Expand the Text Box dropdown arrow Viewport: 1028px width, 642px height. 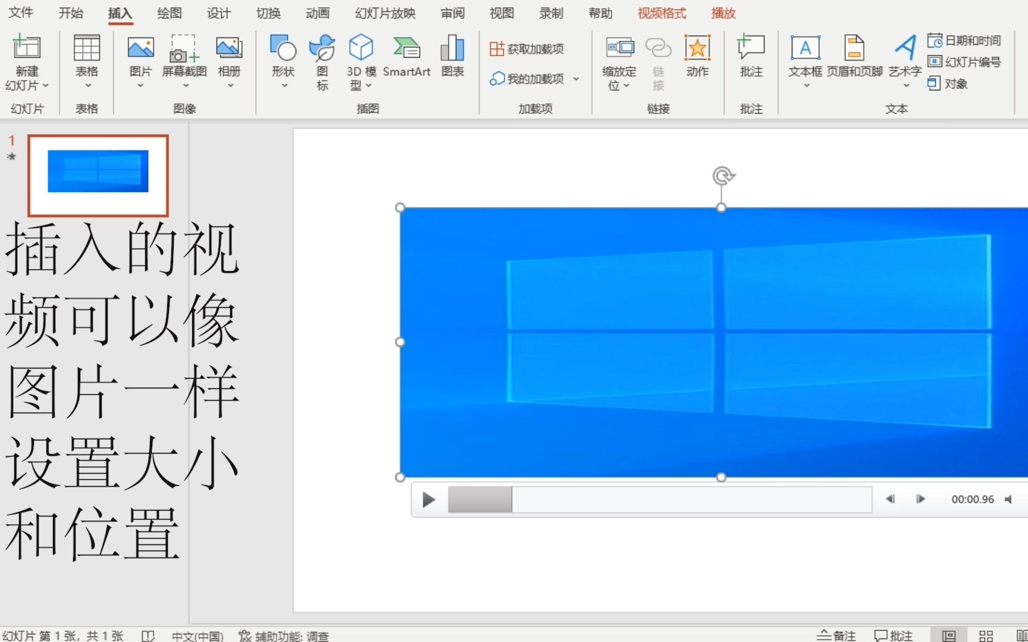(x=807, y=86)
